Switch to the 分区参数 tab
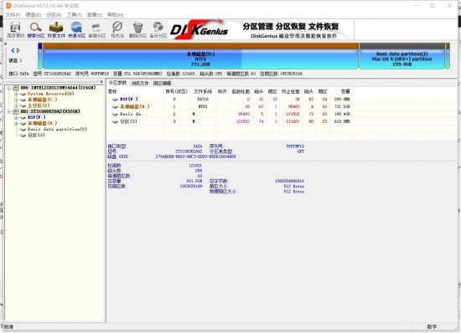The height and width of the screenshot is (333, 461). 117,83
